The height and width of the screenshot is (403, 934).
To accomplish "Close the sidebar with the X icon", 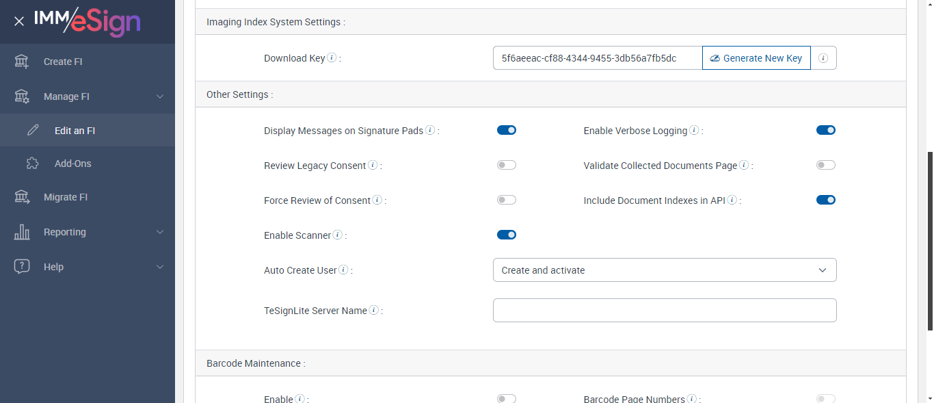I will point(19,21).
